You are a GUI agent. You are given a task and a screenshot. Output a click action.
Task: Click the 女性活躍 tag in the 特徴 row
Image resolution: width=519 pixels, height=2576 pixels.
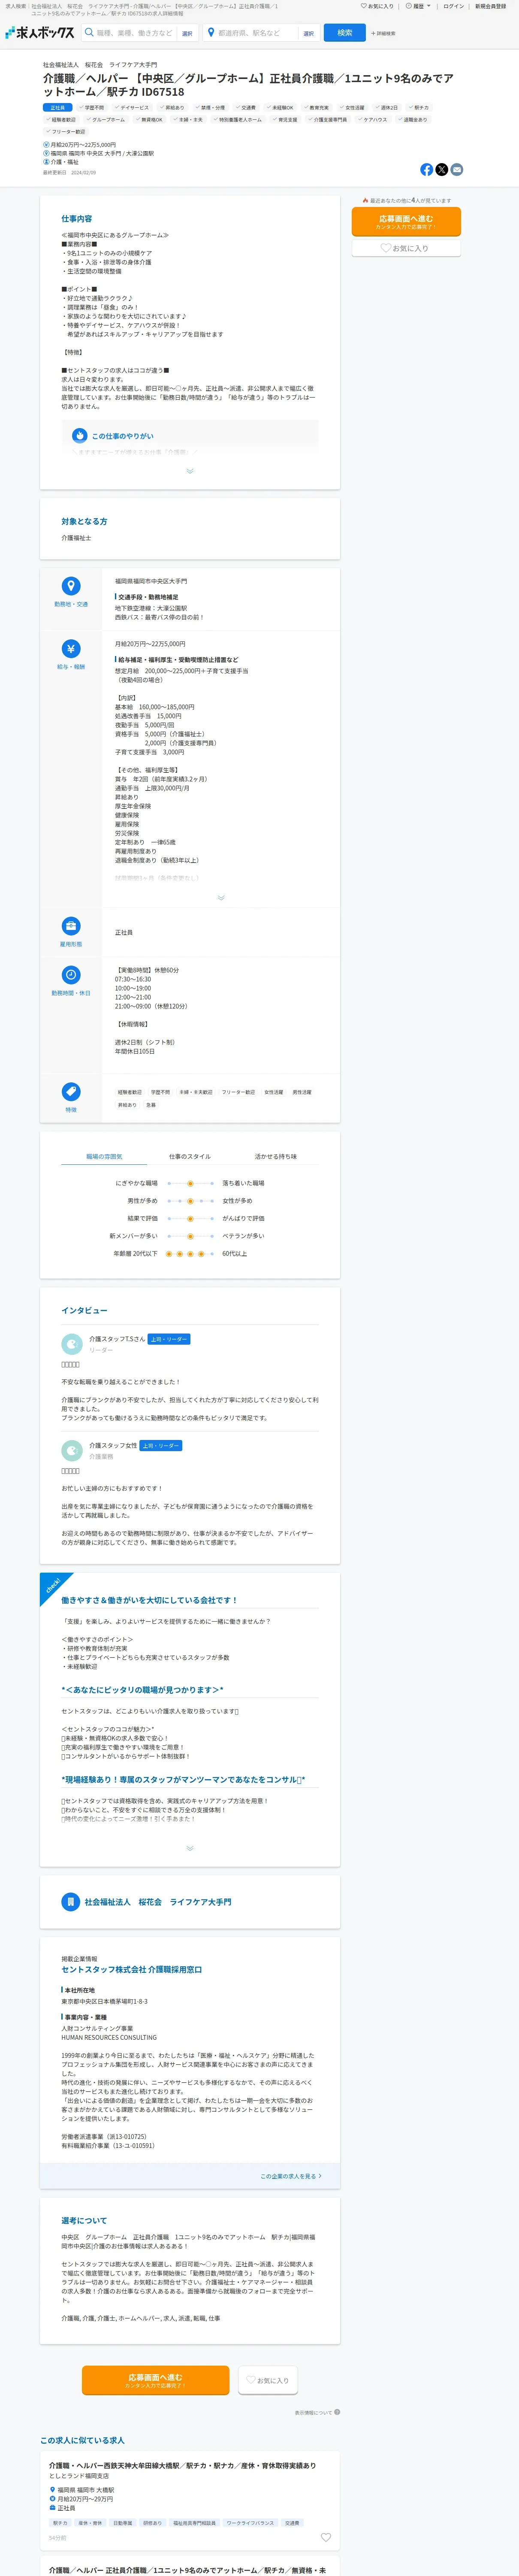274,1092
